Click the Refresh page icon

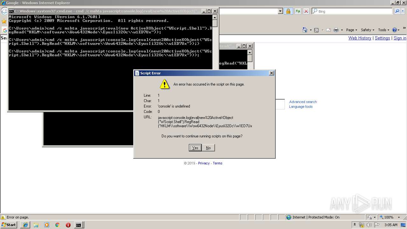(298, 11)
